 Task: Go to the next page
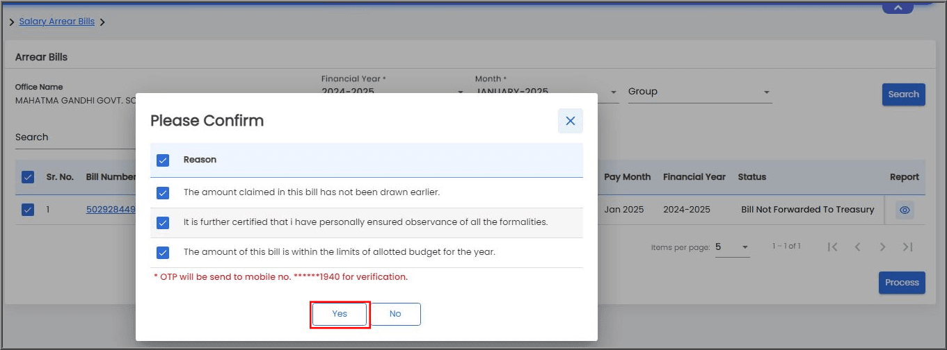pos(882,247)
